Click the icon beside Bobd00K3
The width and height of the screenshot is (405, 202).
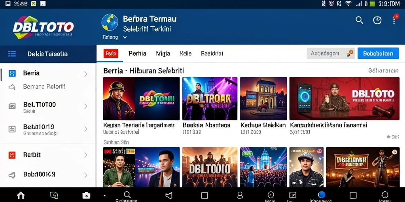point(12,175)
